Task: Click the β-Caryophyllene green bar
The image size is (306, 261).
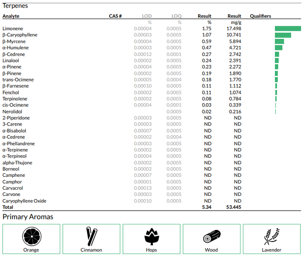Action: (283, 35)
